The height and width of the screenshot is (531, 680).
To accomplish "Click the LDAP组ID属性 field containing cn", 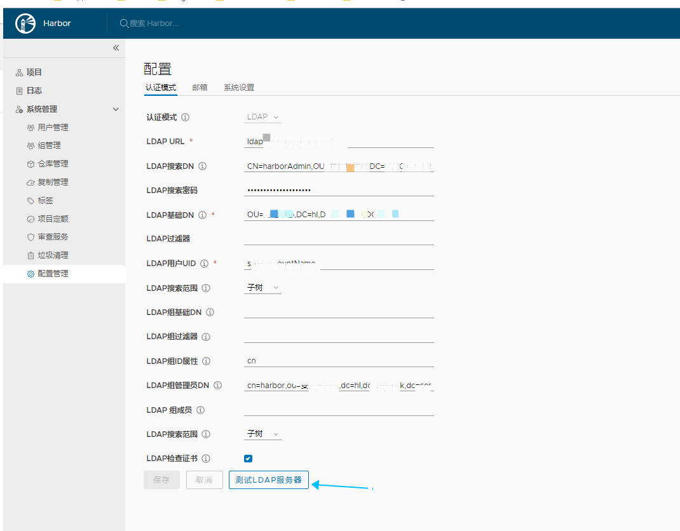I will point(339,361).
